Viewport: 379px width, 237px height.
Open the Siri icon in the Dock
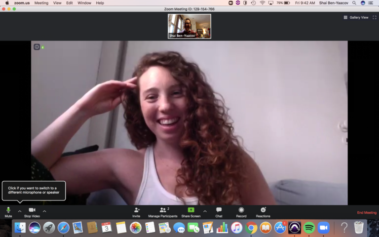tap(35, 228)
